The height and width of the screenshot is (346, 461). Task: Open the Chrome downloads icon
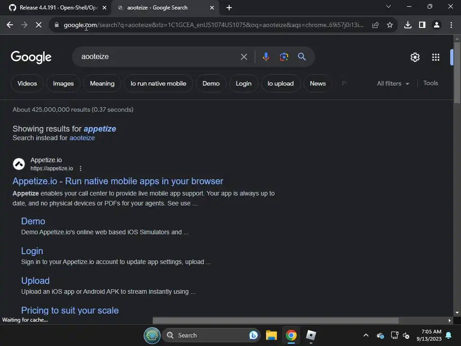(408, 25)
